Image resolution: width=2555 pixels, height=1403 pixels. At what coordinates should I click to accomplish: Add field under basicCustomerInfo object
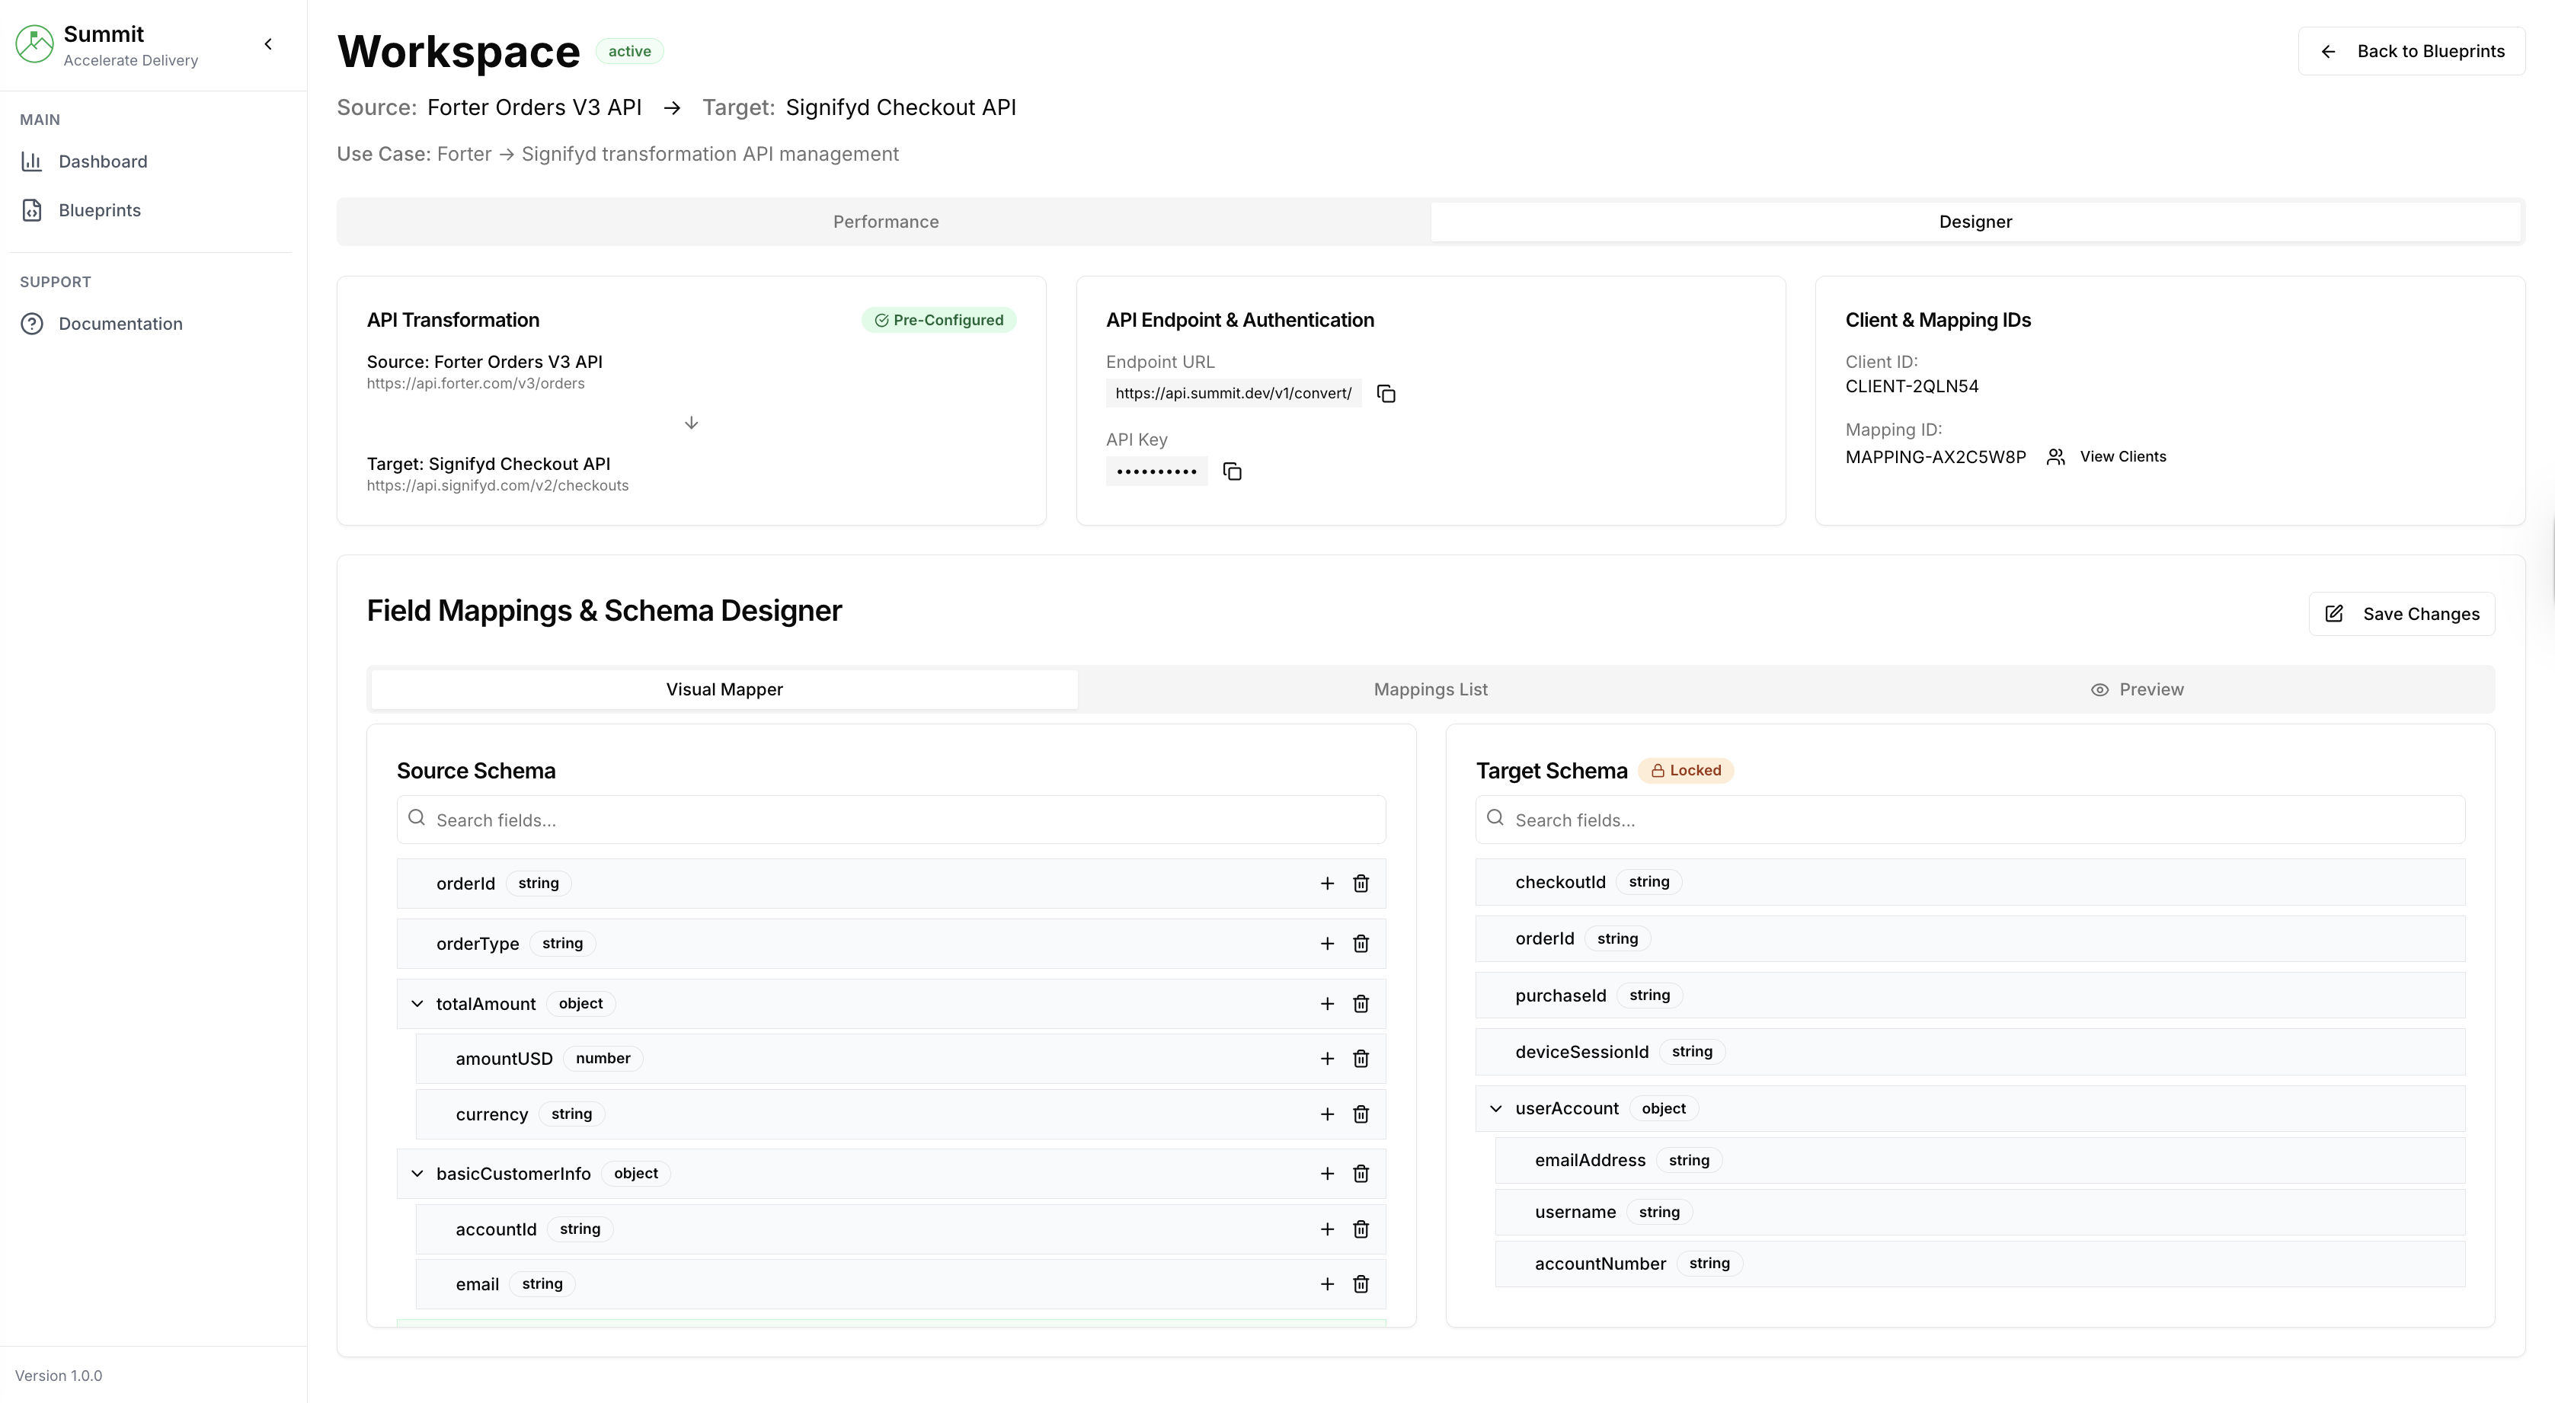[x=1327, y=1174]
